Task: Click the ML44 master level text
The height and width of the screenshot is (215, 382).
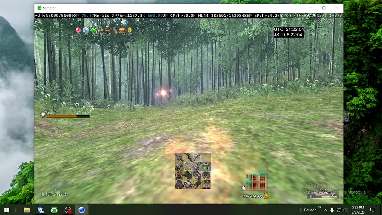Action: 203,15
